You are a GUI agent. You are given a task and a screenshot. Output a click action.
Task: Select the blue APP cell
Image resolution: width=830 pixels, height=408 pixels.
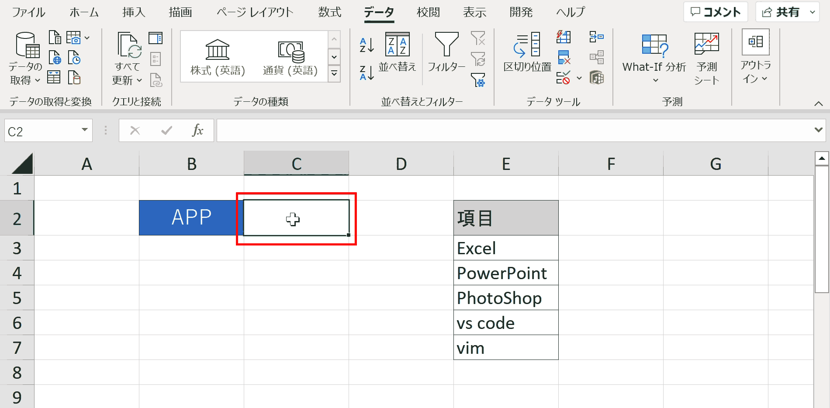pos(191,218)
